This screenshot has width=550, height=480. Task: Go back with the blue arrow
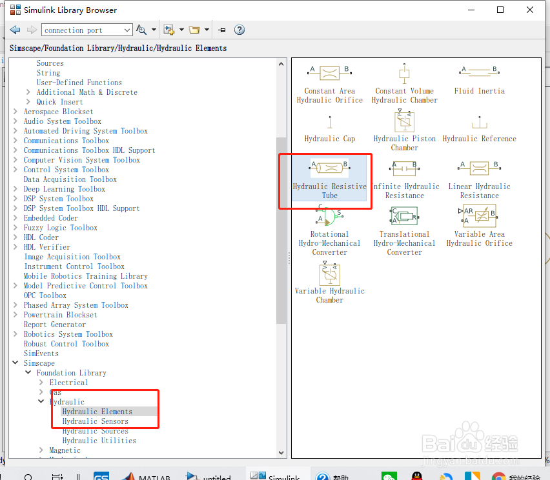[x=15, y=30]
